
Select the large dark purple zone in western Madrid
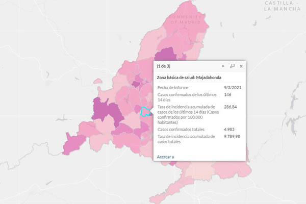(108, 113)
